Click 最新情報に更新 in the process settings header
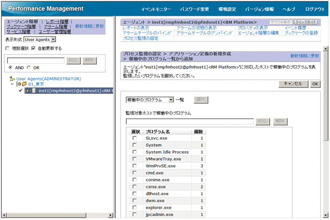The height and width of the screenshot is (220, 330). [x=304, y=56]
